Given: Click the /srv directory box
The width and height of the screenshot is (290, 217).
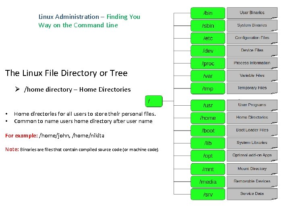Looking at the screenshot, I should point(208,194).
